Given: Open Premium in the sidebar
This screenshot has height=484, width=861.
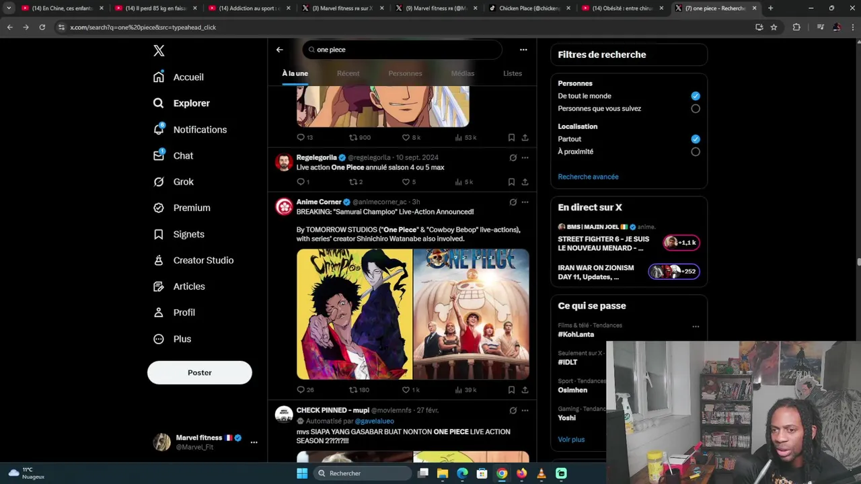Looking at the screenshot, I should tap(182, 208).
